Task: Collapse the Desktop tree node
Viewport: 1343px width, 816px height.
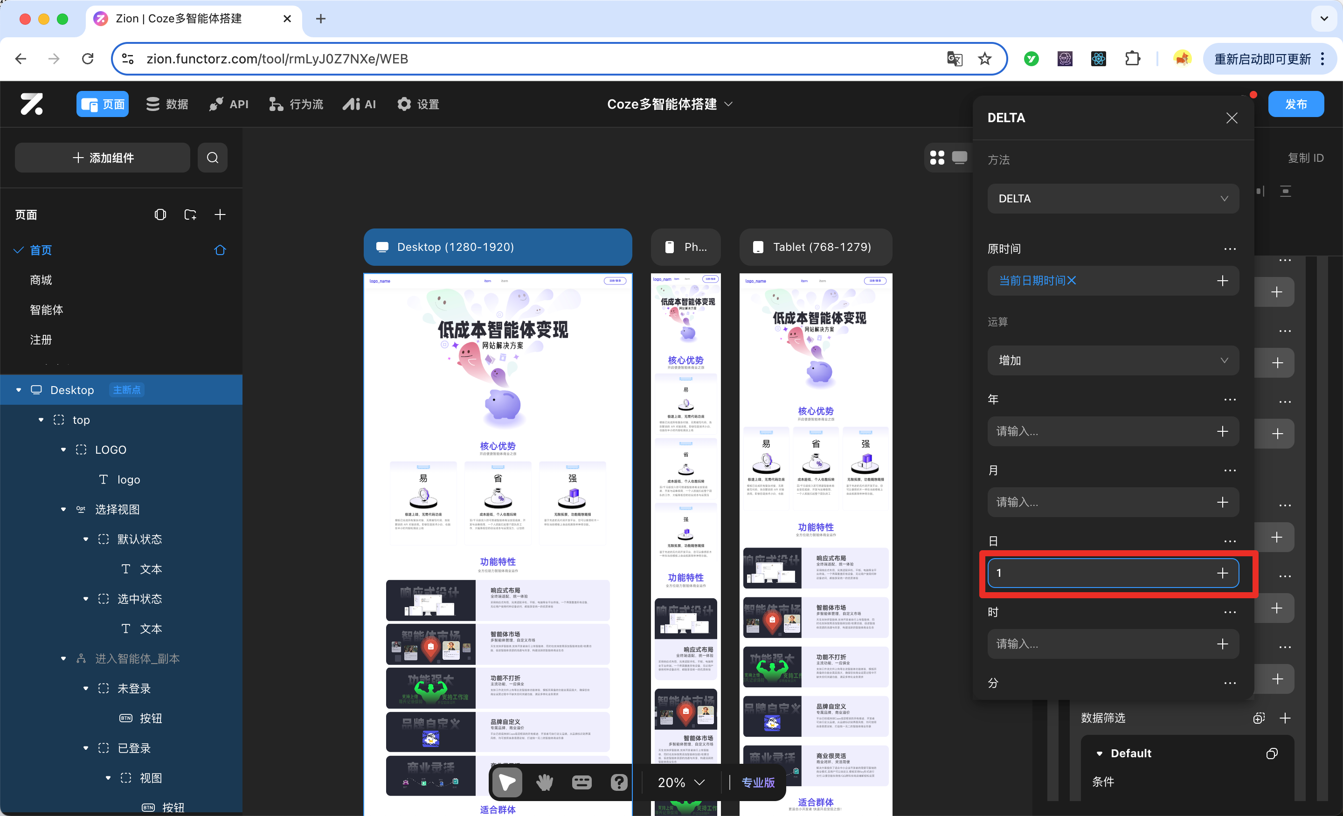Action: [x=19, y=390]
